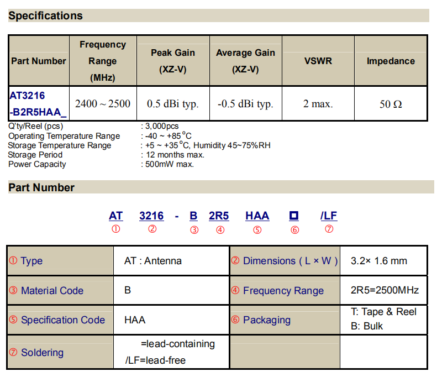
Task: Click circled number 7 under '/LF'
Action: 329,229
